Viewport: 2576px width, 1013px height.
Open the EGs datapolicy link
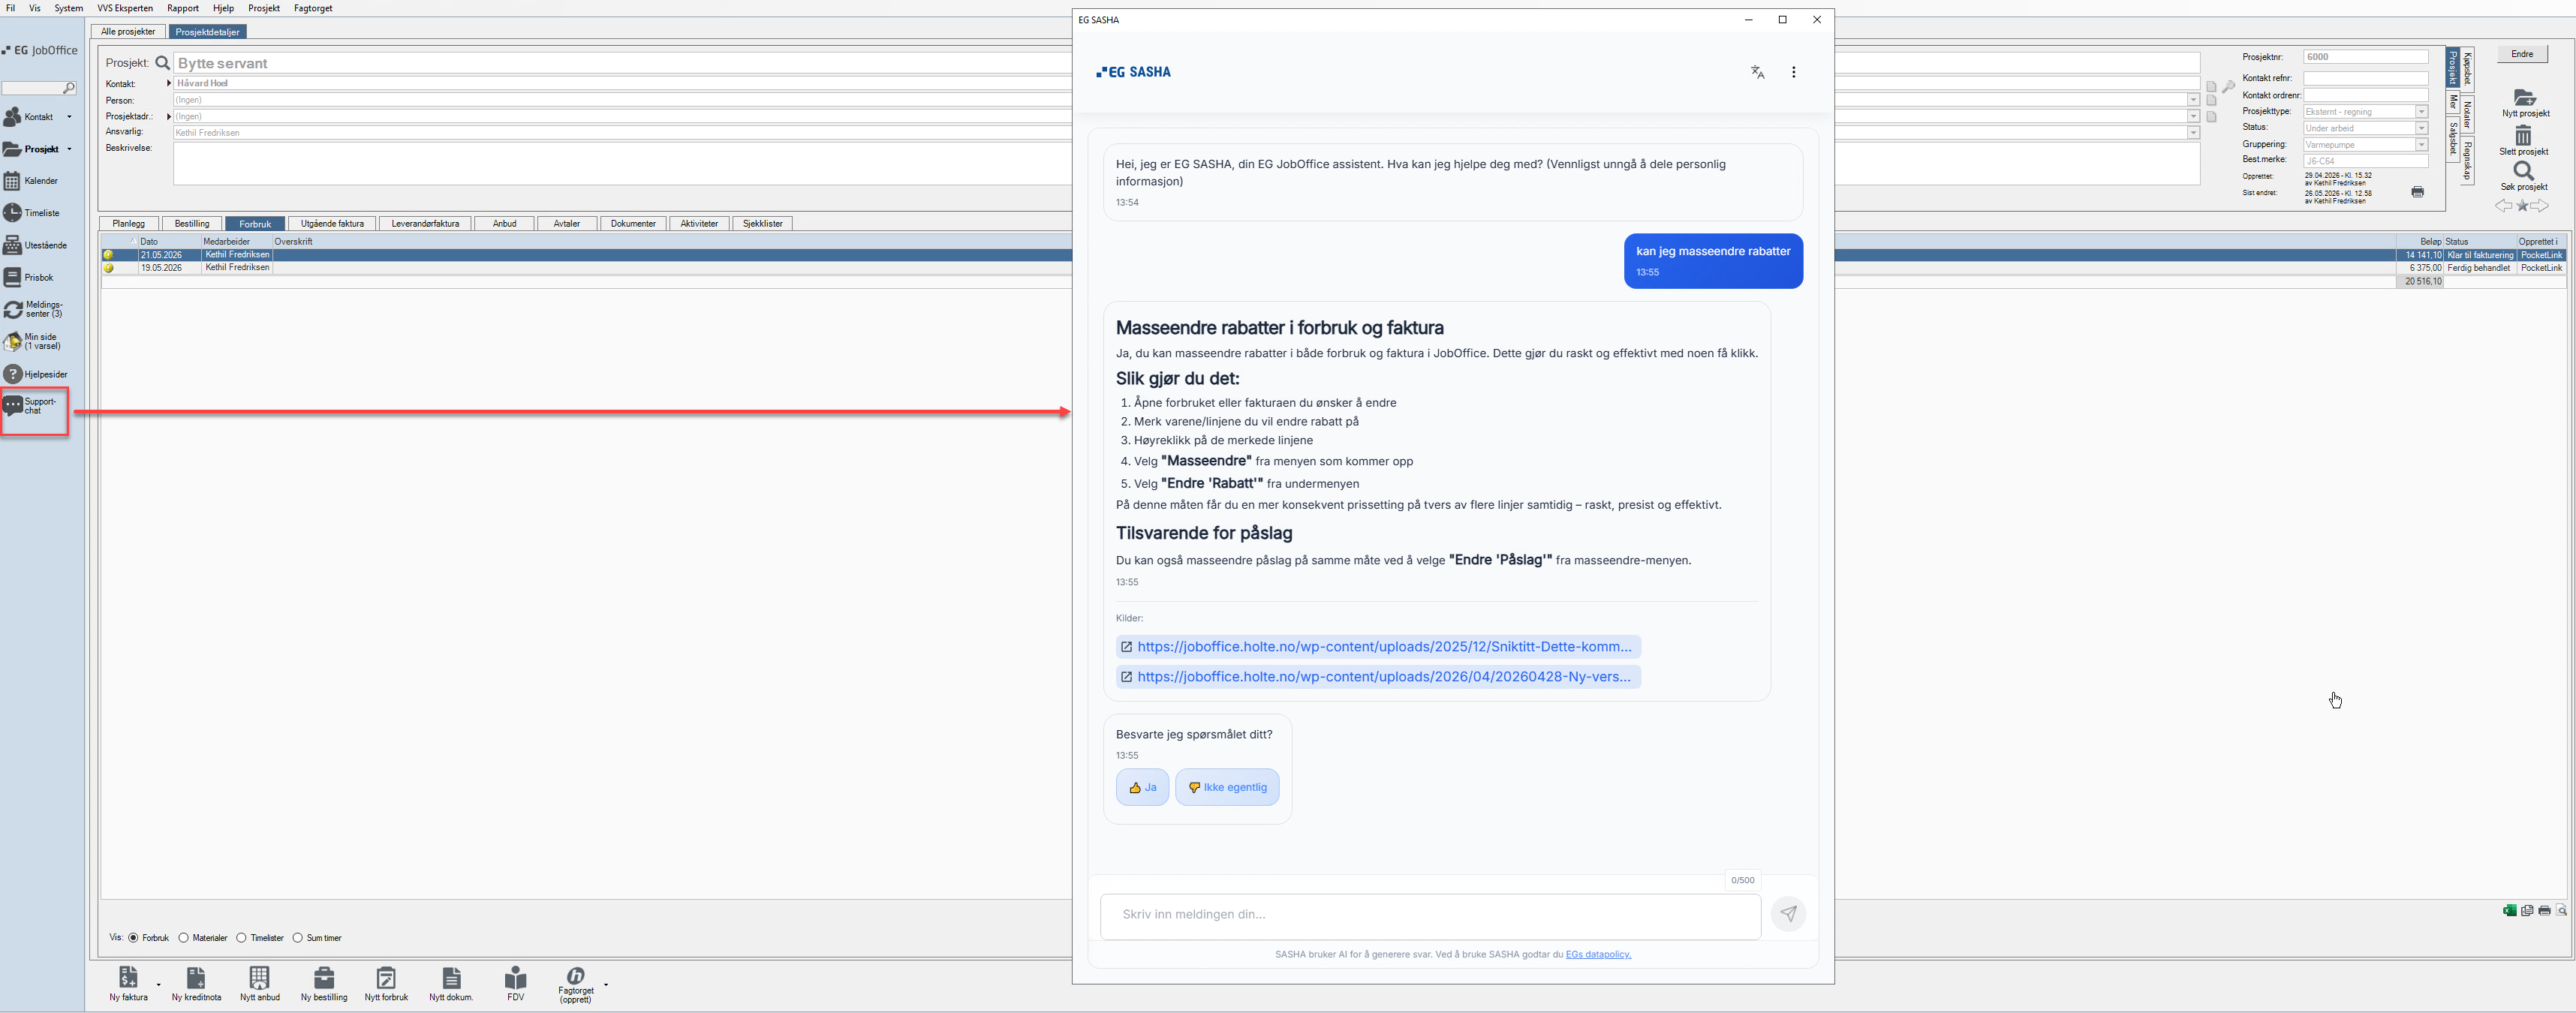(x=1598, y=954)
